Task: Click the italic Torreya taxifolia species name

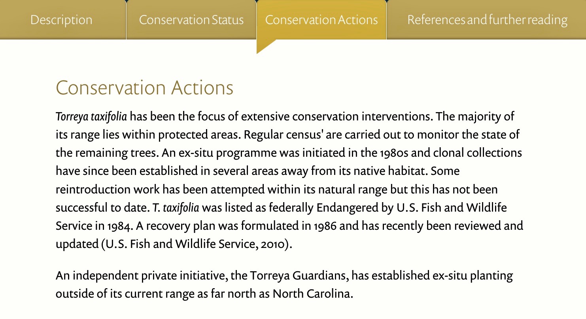Action: tap(91, 116)
